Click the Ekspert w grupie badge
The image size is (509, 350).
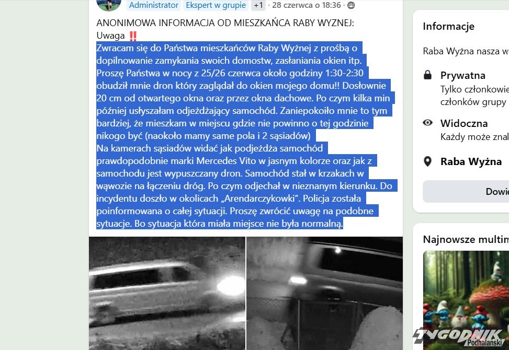(216, 5)
